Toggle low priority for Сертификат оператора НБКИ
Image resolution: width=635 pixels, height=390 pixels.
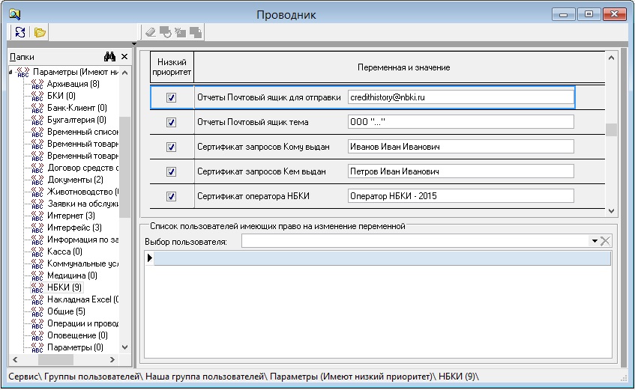coord(171,196)
